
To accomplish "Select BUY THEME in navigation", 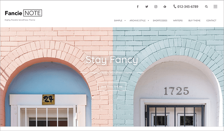I will click(x=194, y=20).
